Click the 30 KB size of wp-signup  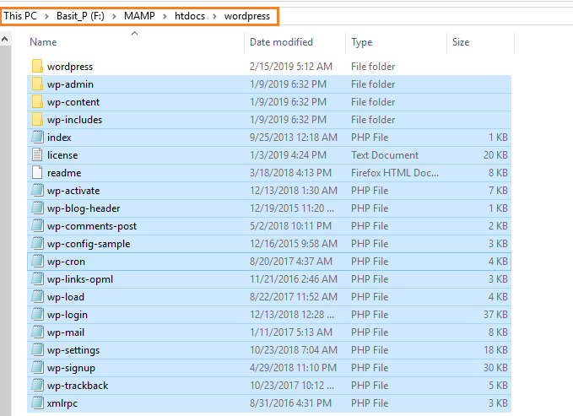coord(495,367)
